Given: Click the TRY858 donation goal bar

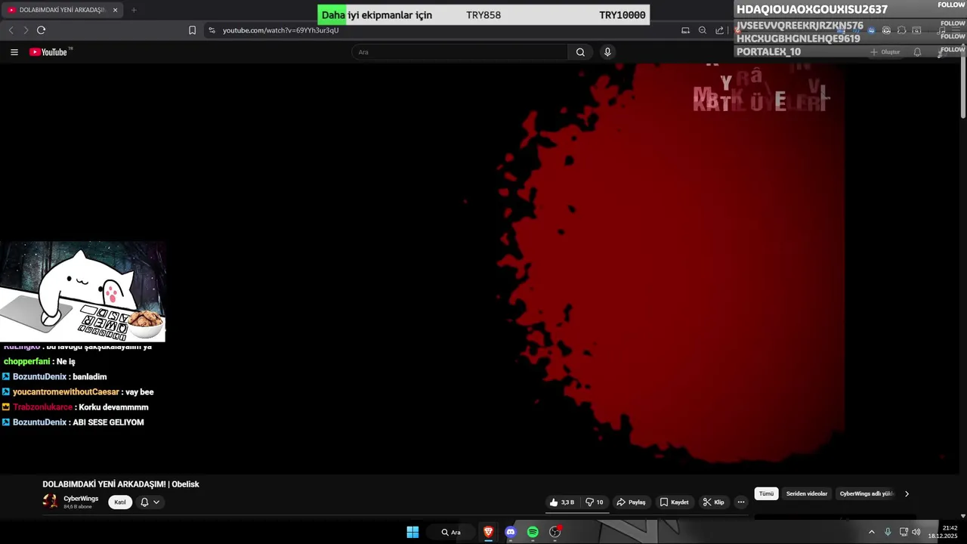Looking at the screenshot, I should [x=483, y=15].
